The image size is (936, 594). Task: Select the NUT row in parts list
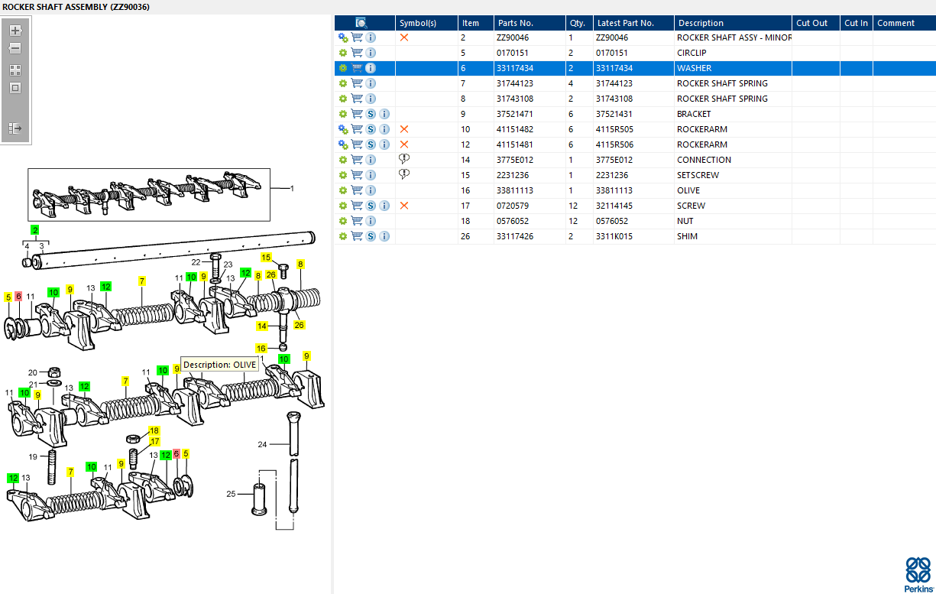pyautogui.click(x=634, y=221)
